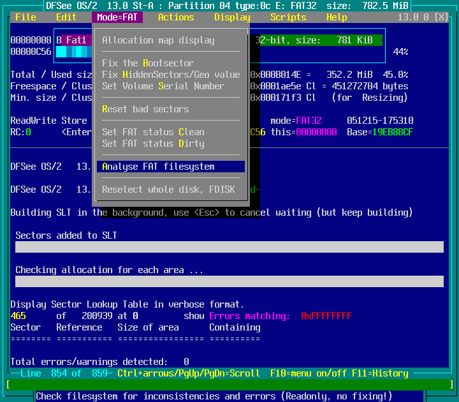Click the Checking allocation progress bar

click(229, 281)
